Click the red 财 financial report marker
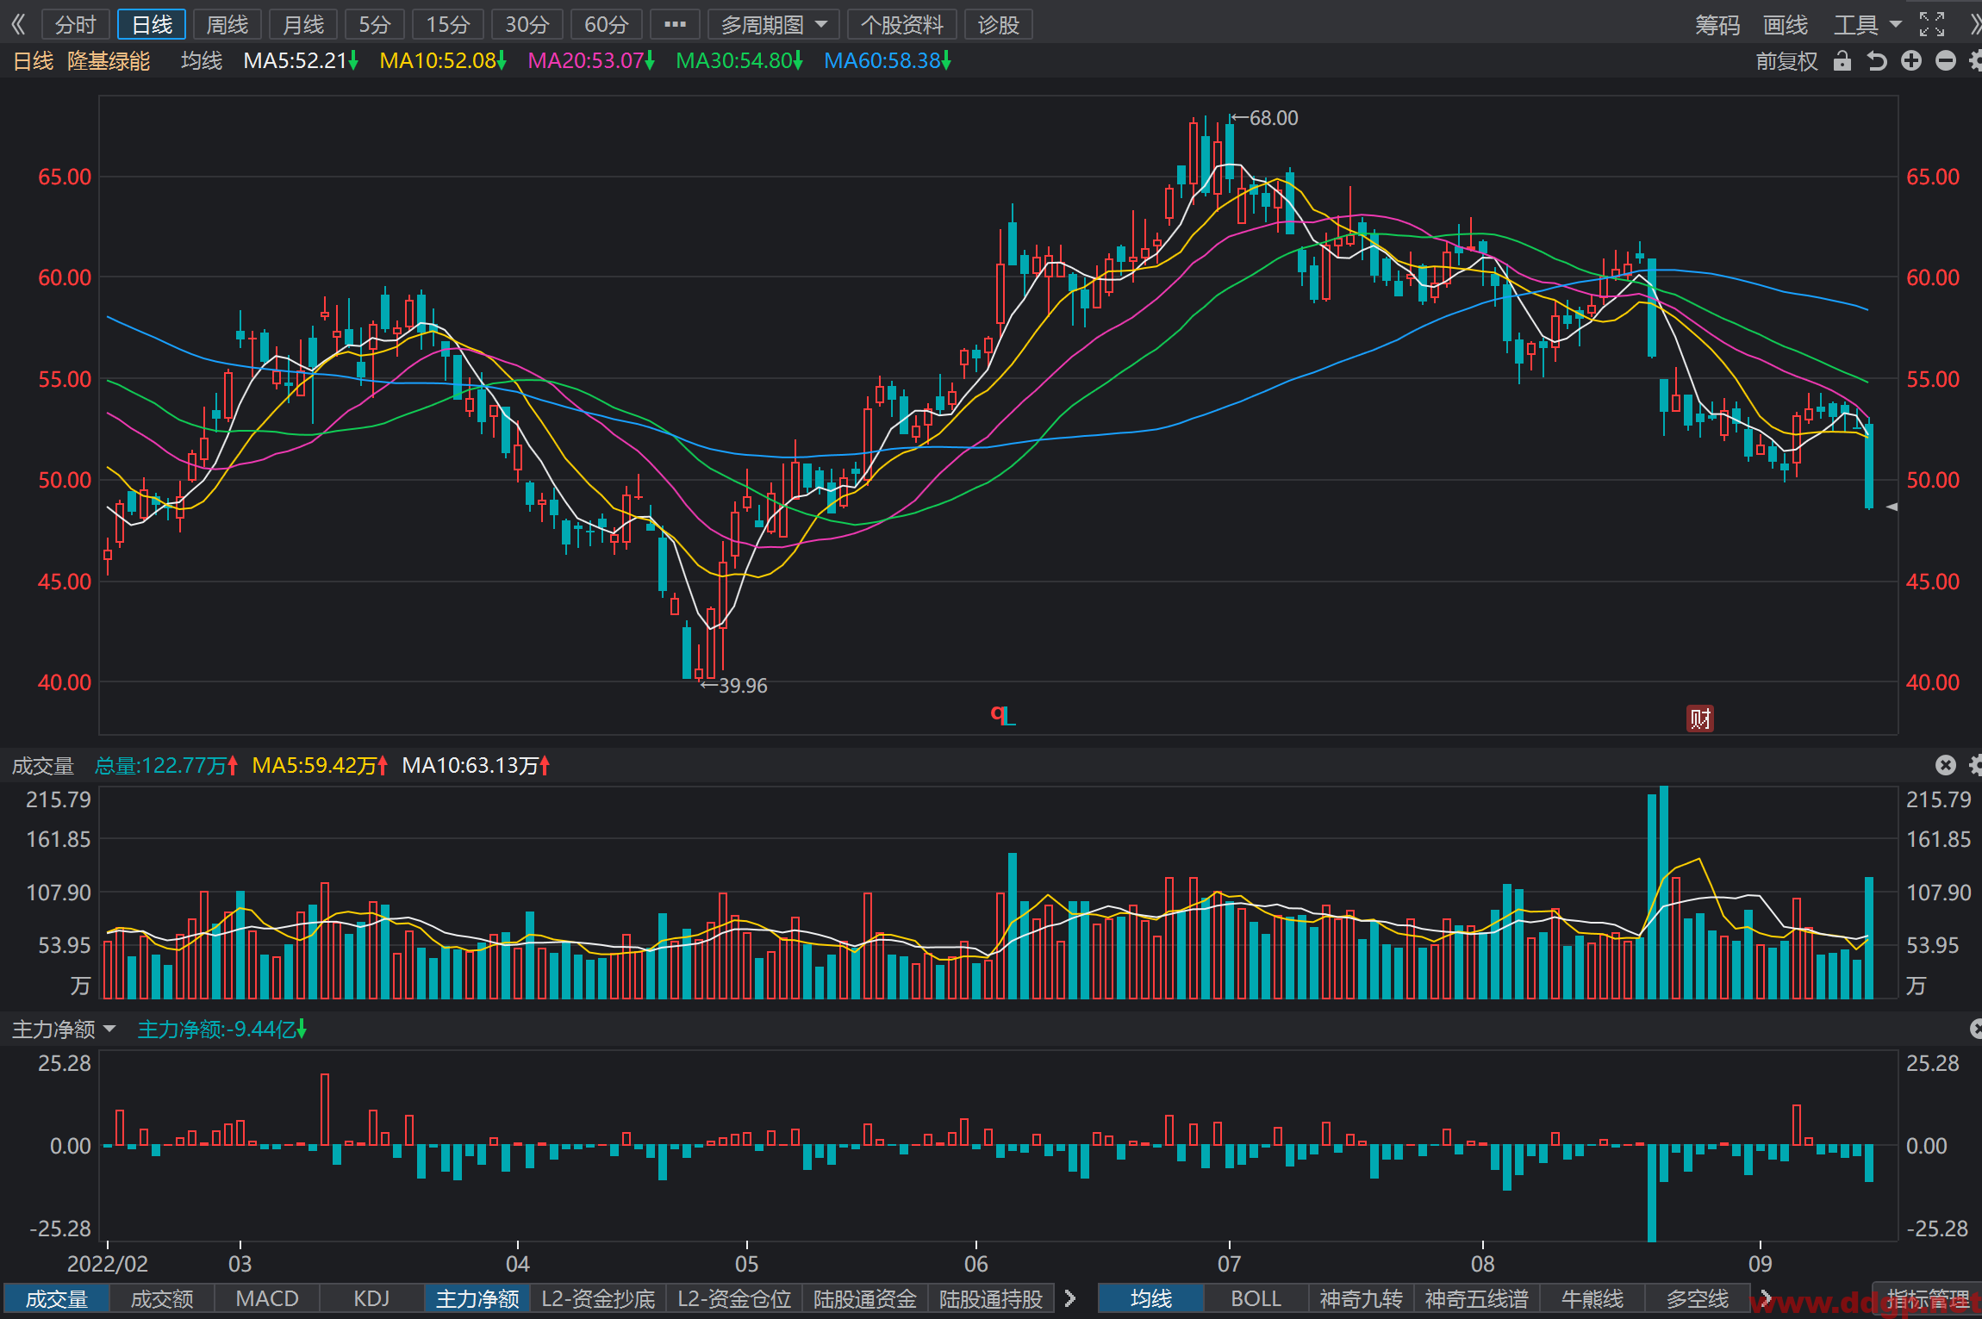1982x1319 pixels. pyautogui.click(x=1699, y=719)
